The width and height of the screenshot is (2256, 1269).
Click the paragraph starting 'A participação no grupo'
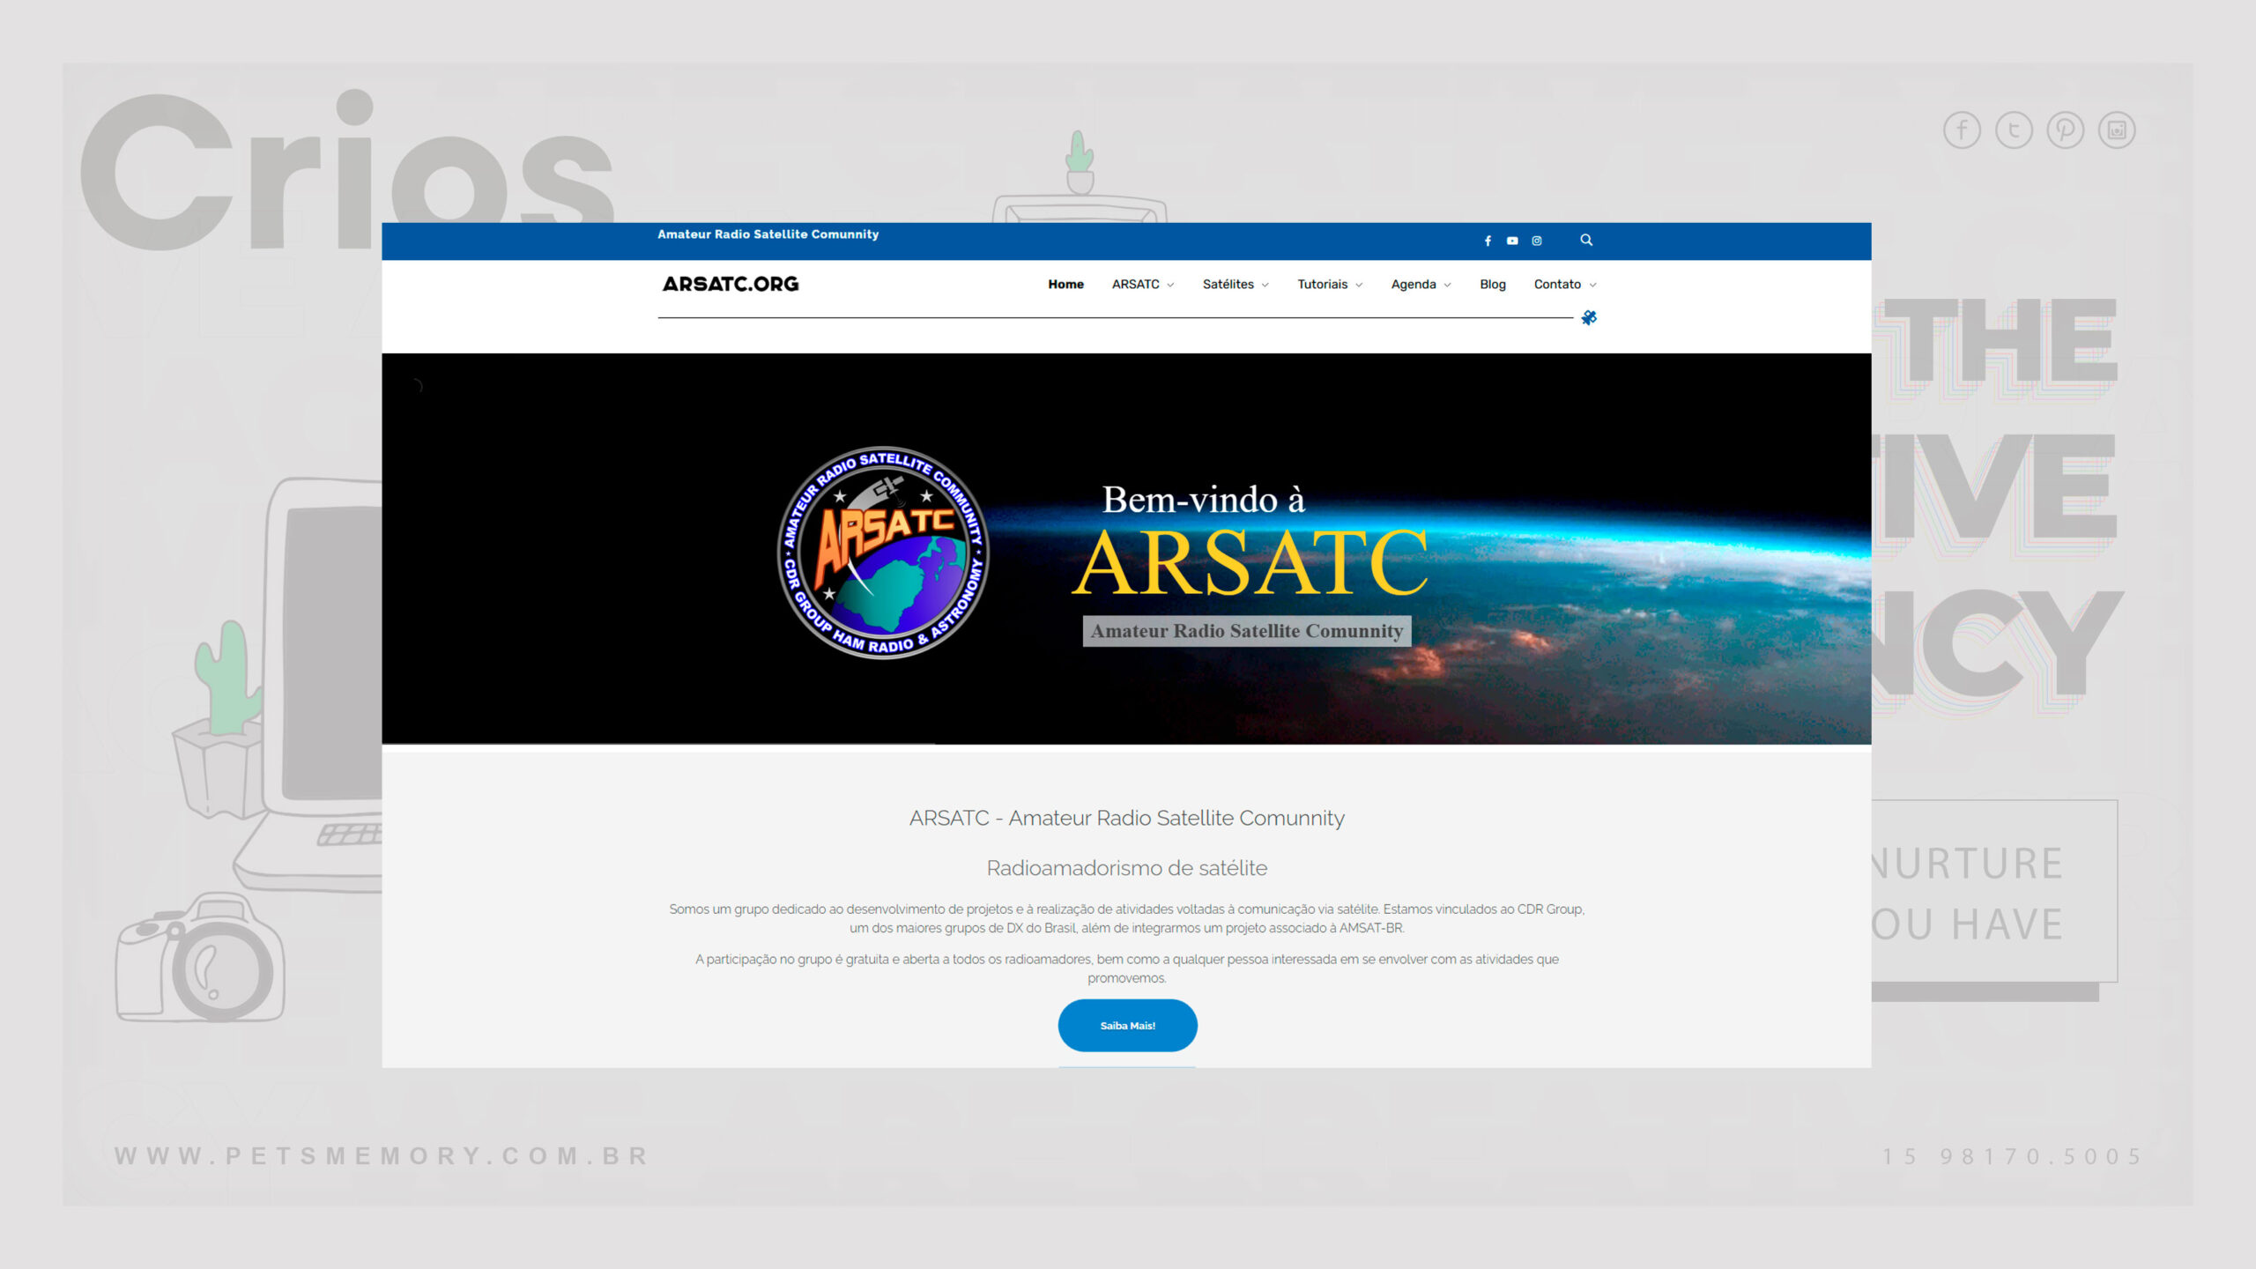coord(1127,968)
